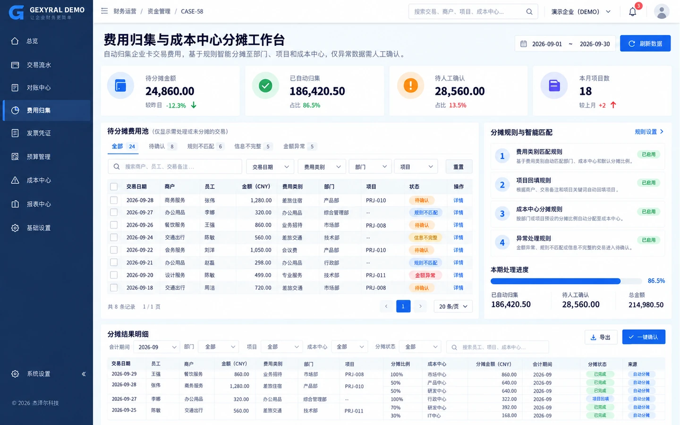Click the 重置 filter button

point(459,167)
